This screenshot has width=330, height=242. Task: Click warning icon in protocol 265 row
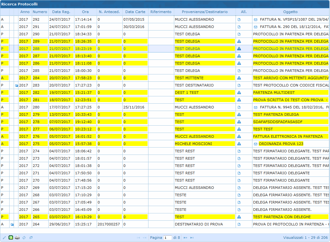(x=239, y=217)
